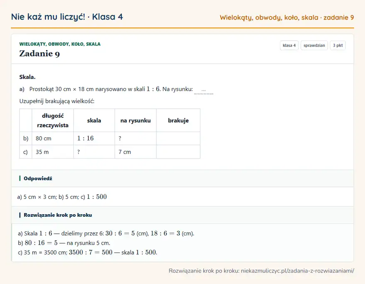Click the bold "Skala." subtitle
The width and height of the screenshot is (365, 284).
27,77
